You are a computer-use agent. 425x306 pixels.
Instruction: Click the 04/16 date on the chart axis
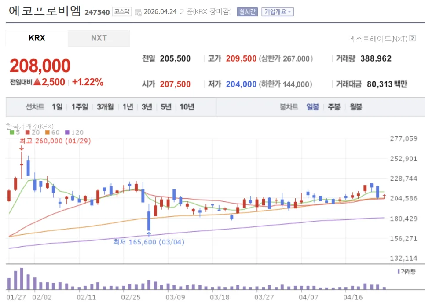coord(353,297)
